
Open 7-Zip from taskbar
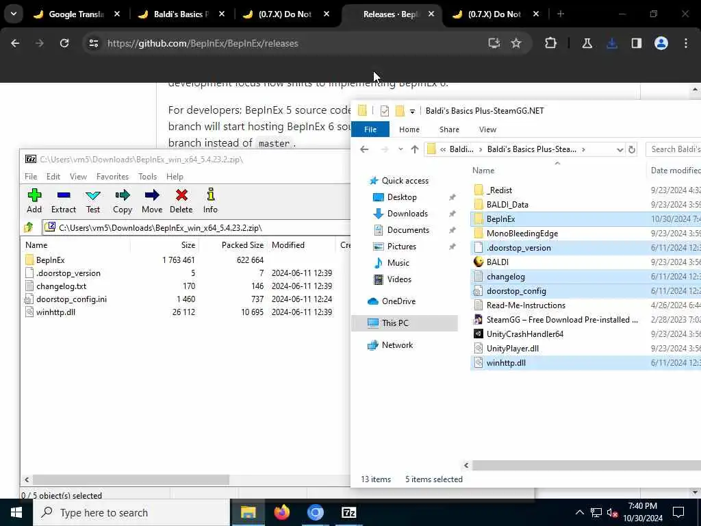coord(348,512)
